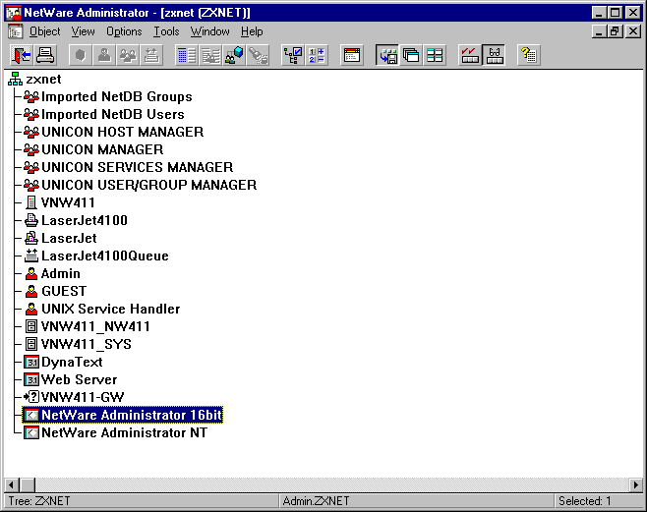Click the grayed Create Print Queue icon
The image size is (647, 512).
pyautogui.click(x=151, y=55)
